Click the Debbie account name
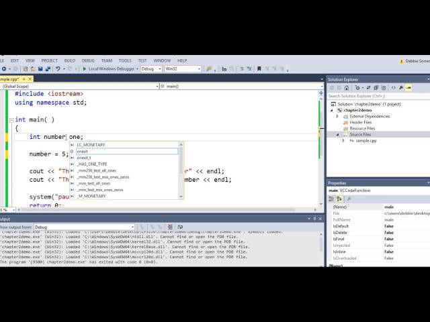 click(x=418, y=61)
